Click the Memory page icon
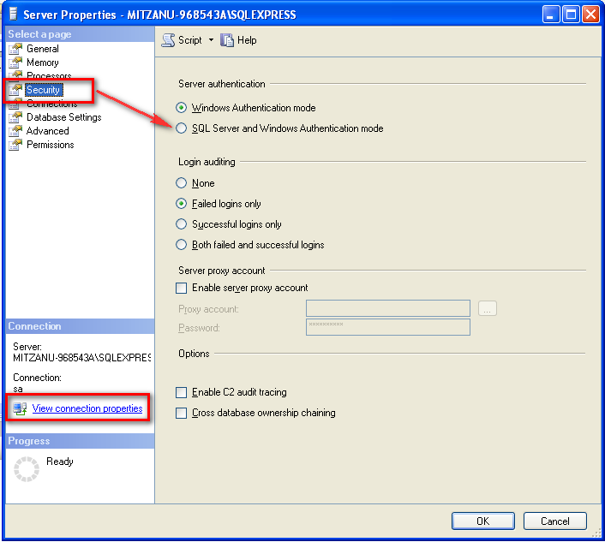This screenshot has height=542, width=605. click(15, 63)
